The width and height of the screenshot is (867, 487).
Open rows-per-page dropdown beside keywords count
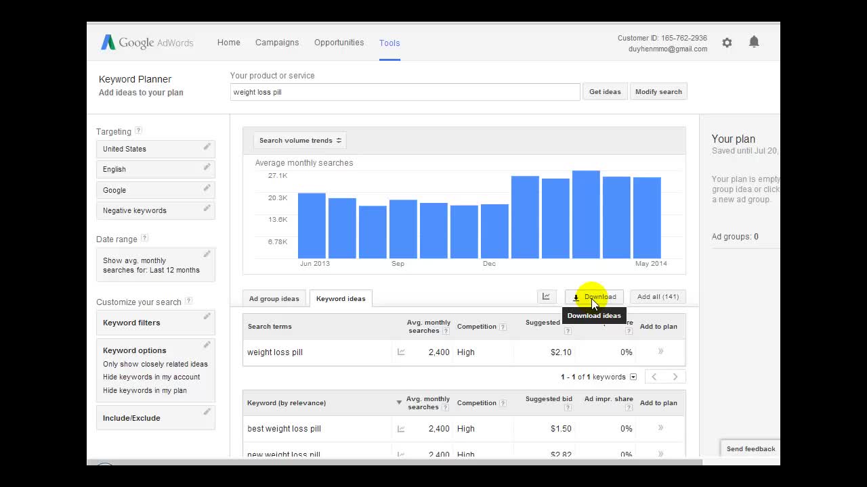(633, 377)
